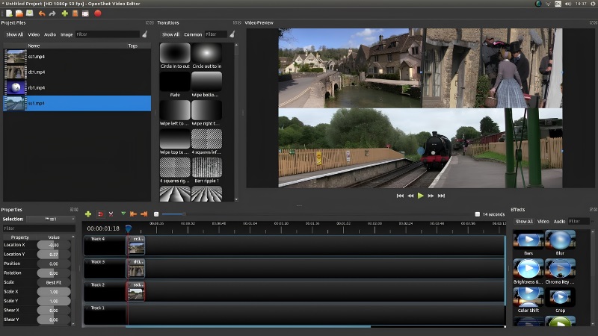Click the Project Files filter field
Screen dimensions: 598x336
point(108,34)
